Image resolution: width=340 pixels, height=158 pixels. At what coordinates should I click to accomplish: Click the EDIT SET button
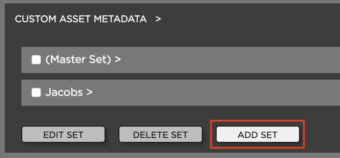(63, 135)
